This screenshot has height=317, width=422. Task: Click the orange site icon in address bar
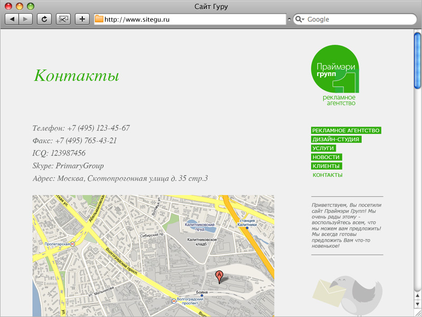[99, 19]
